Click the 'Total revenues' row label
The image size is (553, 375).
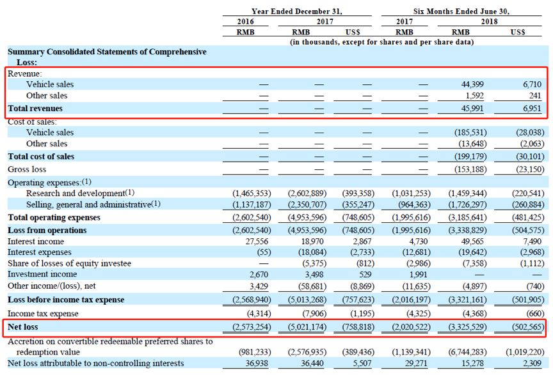pyautogui.click(x=35, y=109)
